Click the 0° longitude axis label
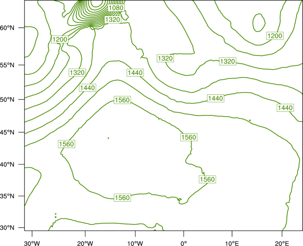Image resolution: width=303 pixels, height=246 pixels. pos(184,243)
